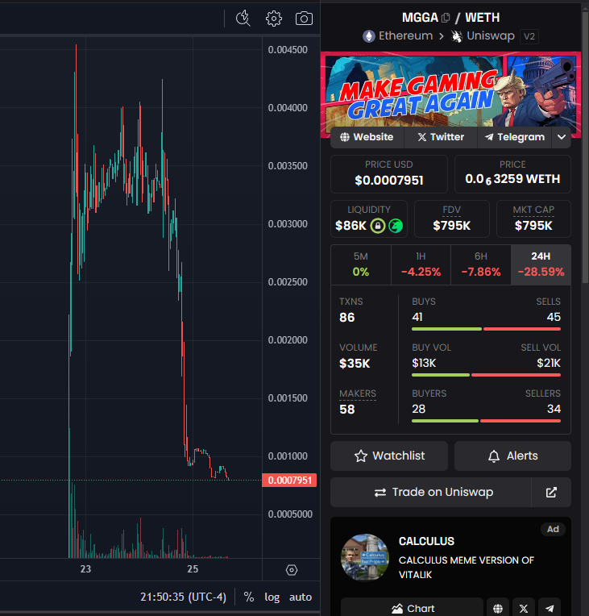Open CALCULUS ad X profile icon
589x616 pixels.
(x=524, y=609)
